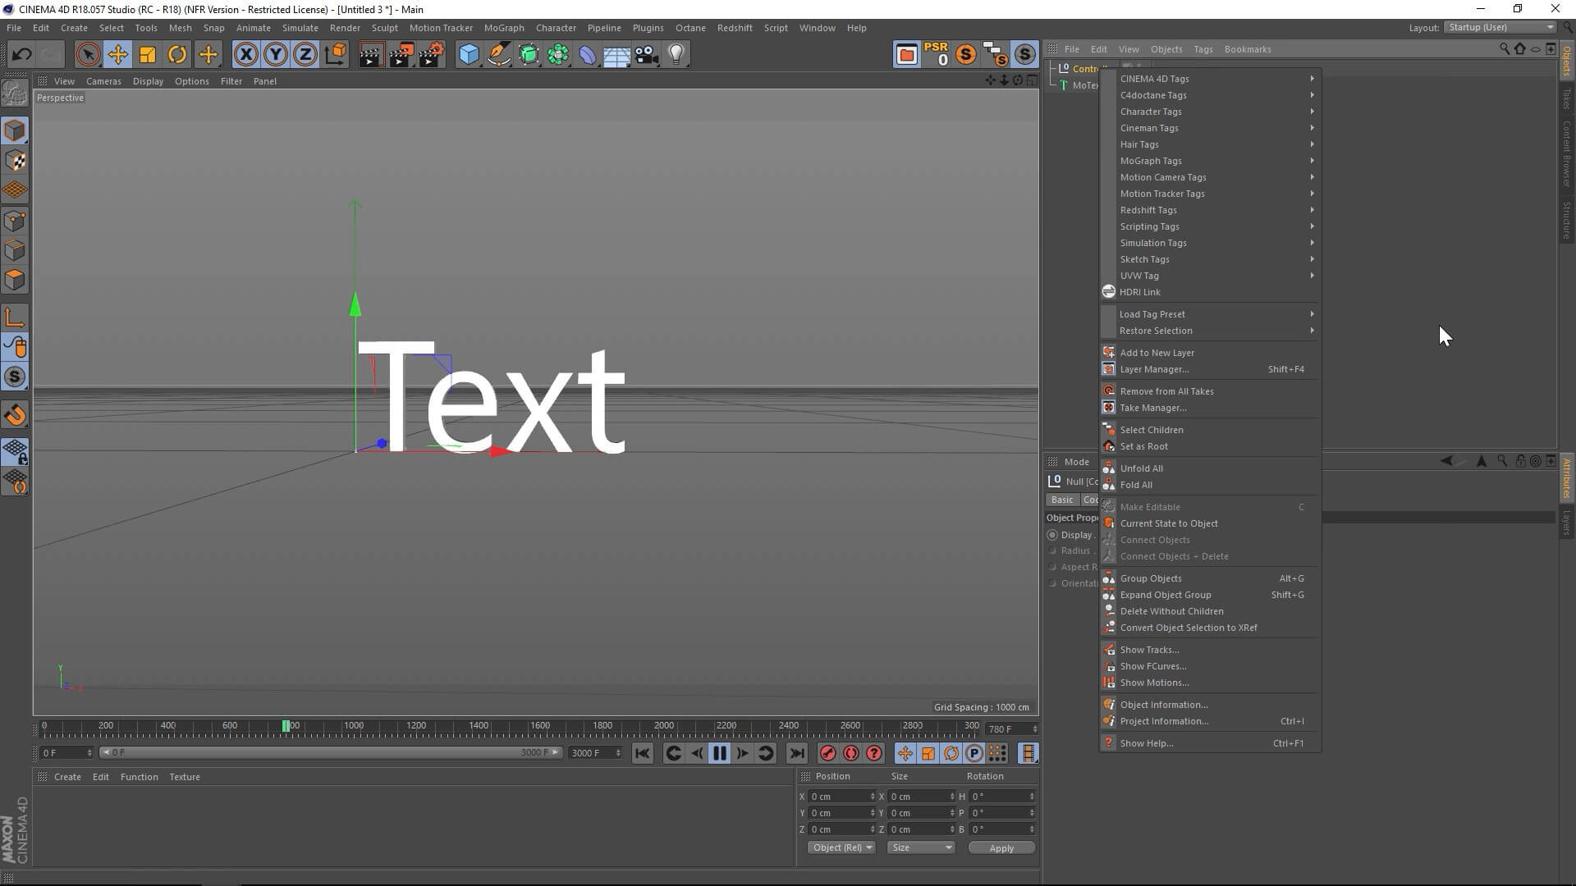Screen dimensions: 1576x886
Task: Click the Undo arrow icon
Action: point(21,55)
